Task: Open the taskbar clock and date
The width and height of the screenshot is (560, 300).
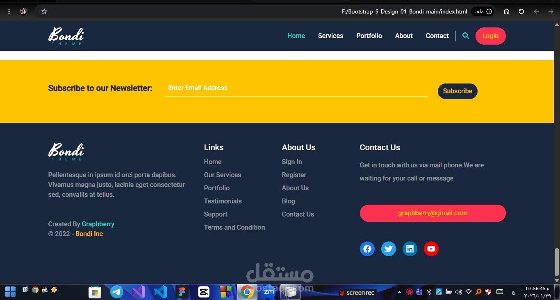Action: pos(537,292)
